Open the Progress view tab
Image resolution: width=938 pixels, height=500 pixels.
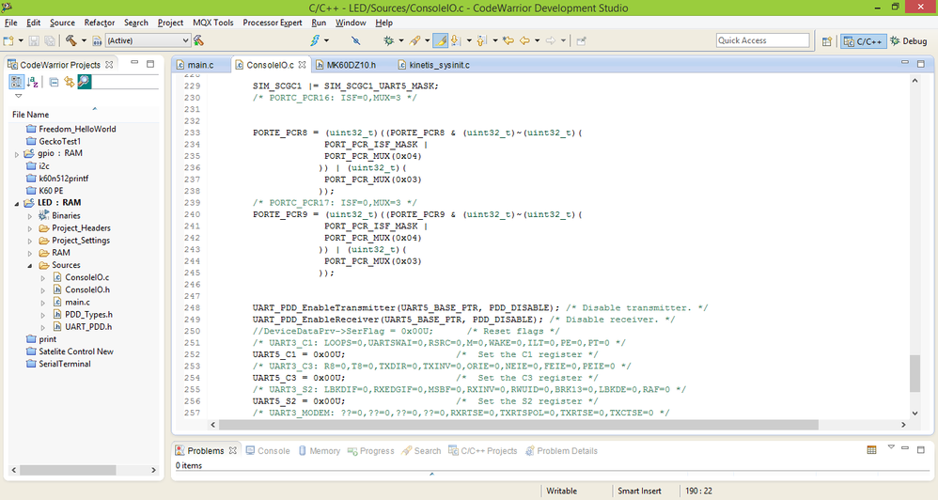tap(371, 450)
